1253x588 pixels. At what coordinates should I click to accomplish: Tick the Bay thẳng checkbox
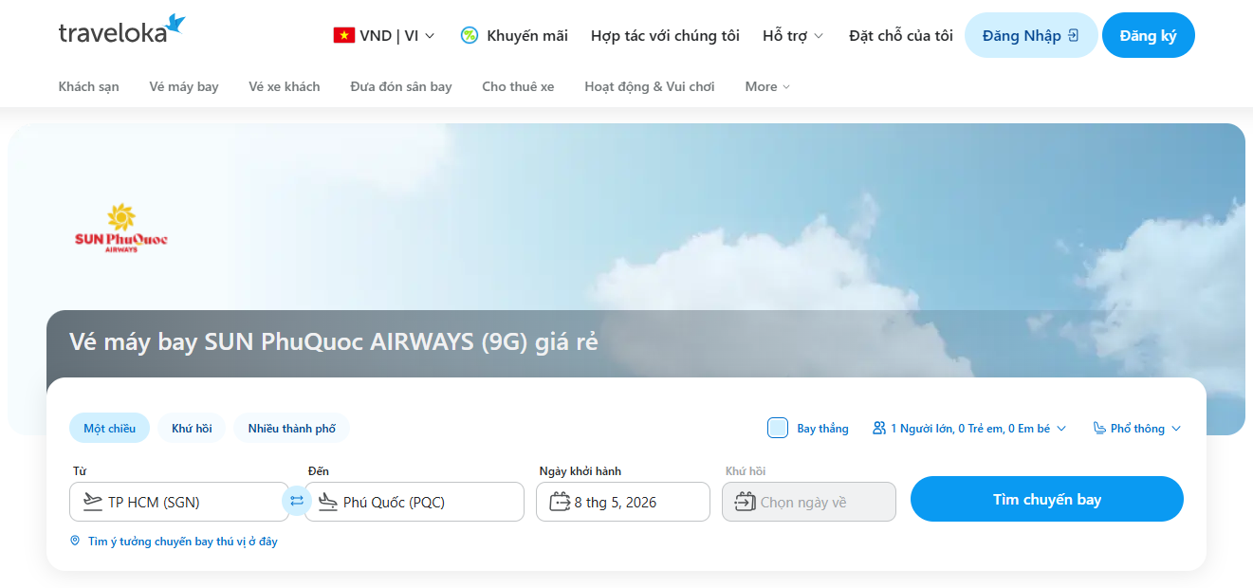(778, 428)
